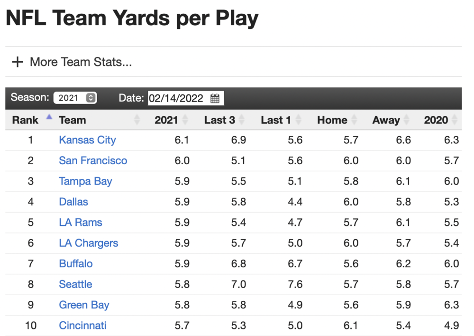Open the Tampa Bay team link
Viewport: 474px width, 336px height.
pyautogui.click(x=85, y=181)
